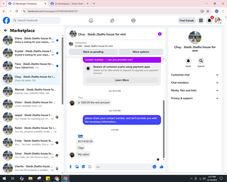The image size is (227, 182).
Task: Open a new browser tab
Action: pos(94,4)
